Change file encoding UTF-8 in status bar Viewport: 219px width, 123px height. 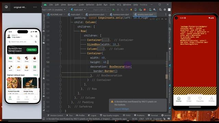(x=149, y=119)
